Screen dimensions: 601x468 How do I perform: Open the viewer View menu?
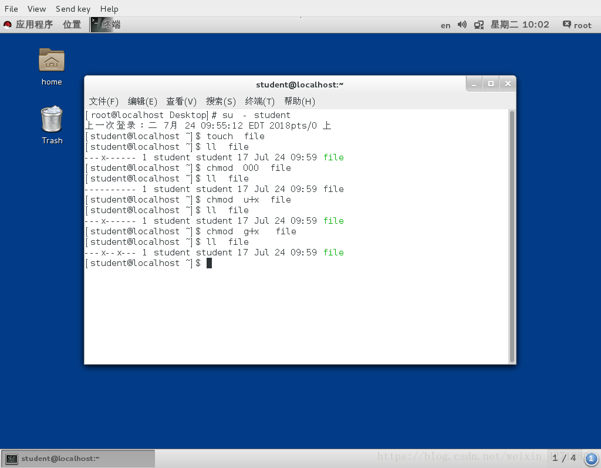[36, 9]
